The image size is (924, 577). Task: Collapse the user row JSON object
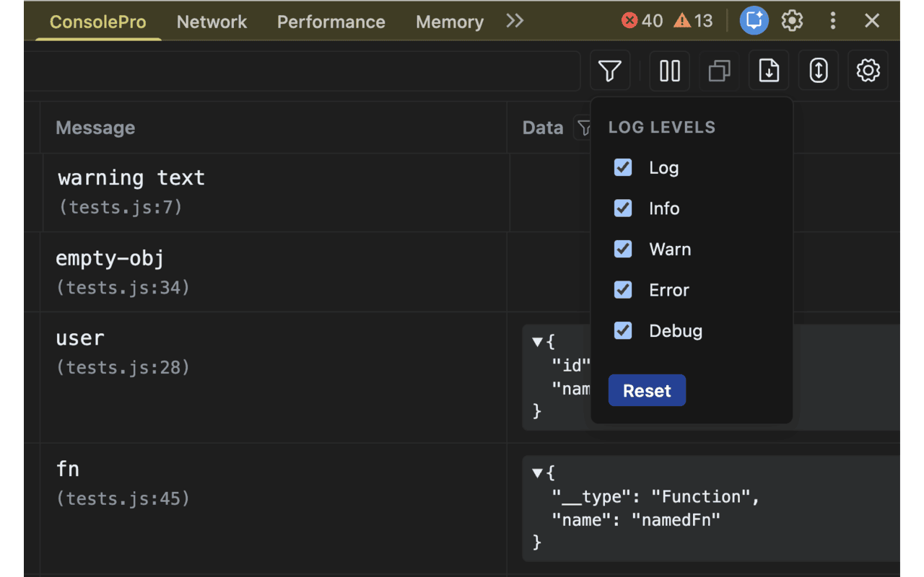537,342
